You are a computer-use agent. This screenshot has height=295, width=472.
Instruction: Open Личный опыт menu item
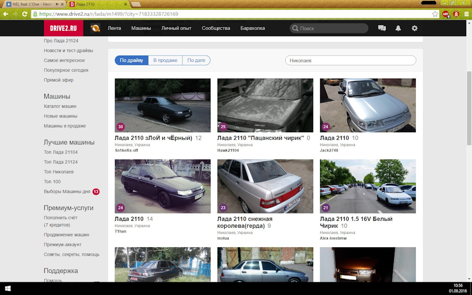(x=177, y=29)
